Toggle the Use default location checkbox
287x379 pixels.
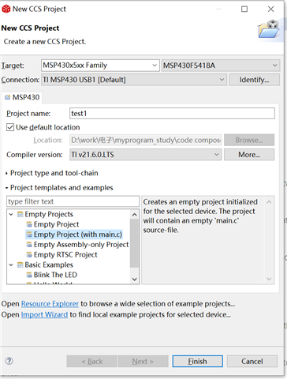tap(10, 127)
